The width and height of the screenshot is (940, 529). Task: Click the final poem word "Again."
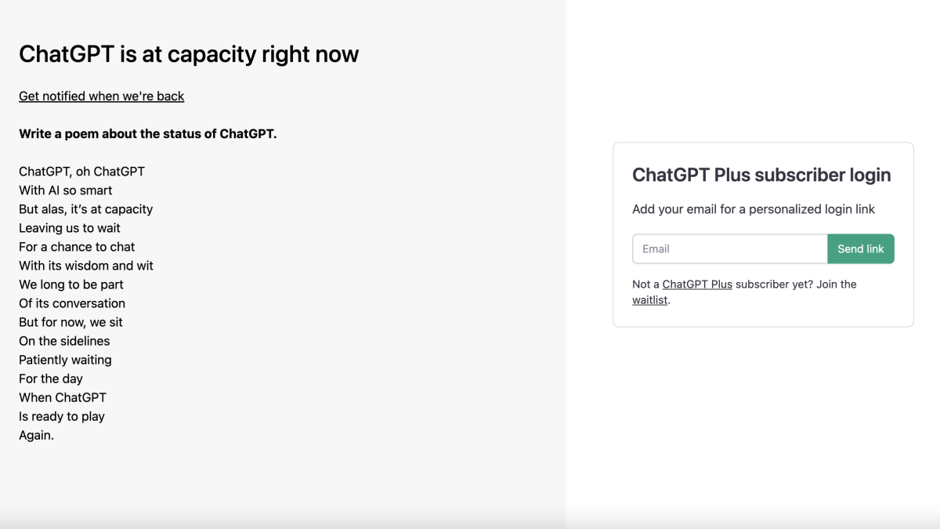click(36, 435)
